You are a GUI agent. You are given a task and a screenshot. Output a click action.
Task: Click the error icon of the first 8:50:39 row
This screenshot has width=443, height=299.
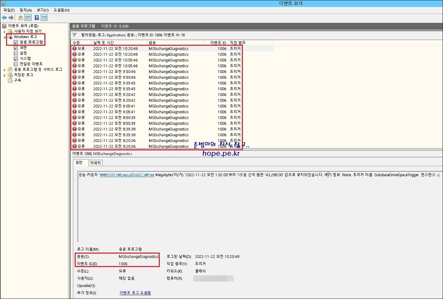(x=74, y=117)
